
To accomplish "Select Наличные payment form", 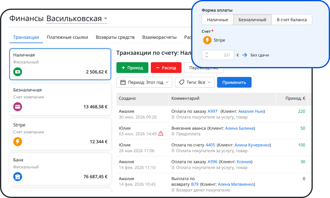I will pyautogui.click(x=218, y=20).
